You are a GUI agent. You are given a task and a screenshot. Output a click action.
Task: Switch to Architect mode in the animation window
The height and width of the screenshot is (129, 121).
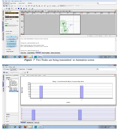[x=6, y=3]
